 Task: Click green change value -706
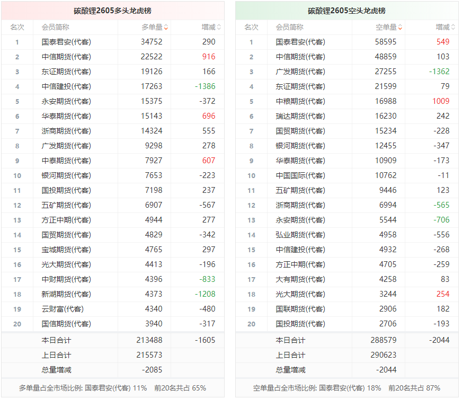pyautogui.click(x=441, y=220)
